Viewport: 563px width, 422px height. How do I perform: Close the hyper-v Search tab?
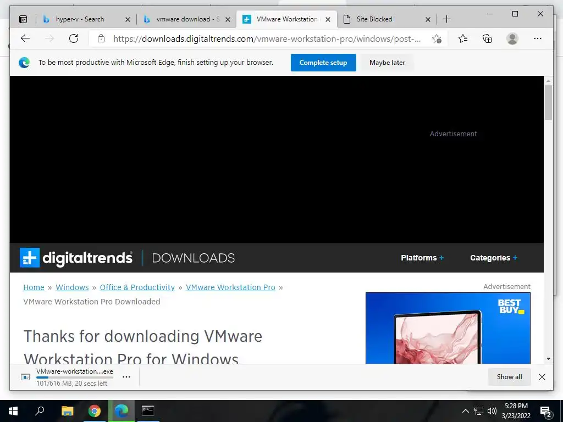[128, 19]
